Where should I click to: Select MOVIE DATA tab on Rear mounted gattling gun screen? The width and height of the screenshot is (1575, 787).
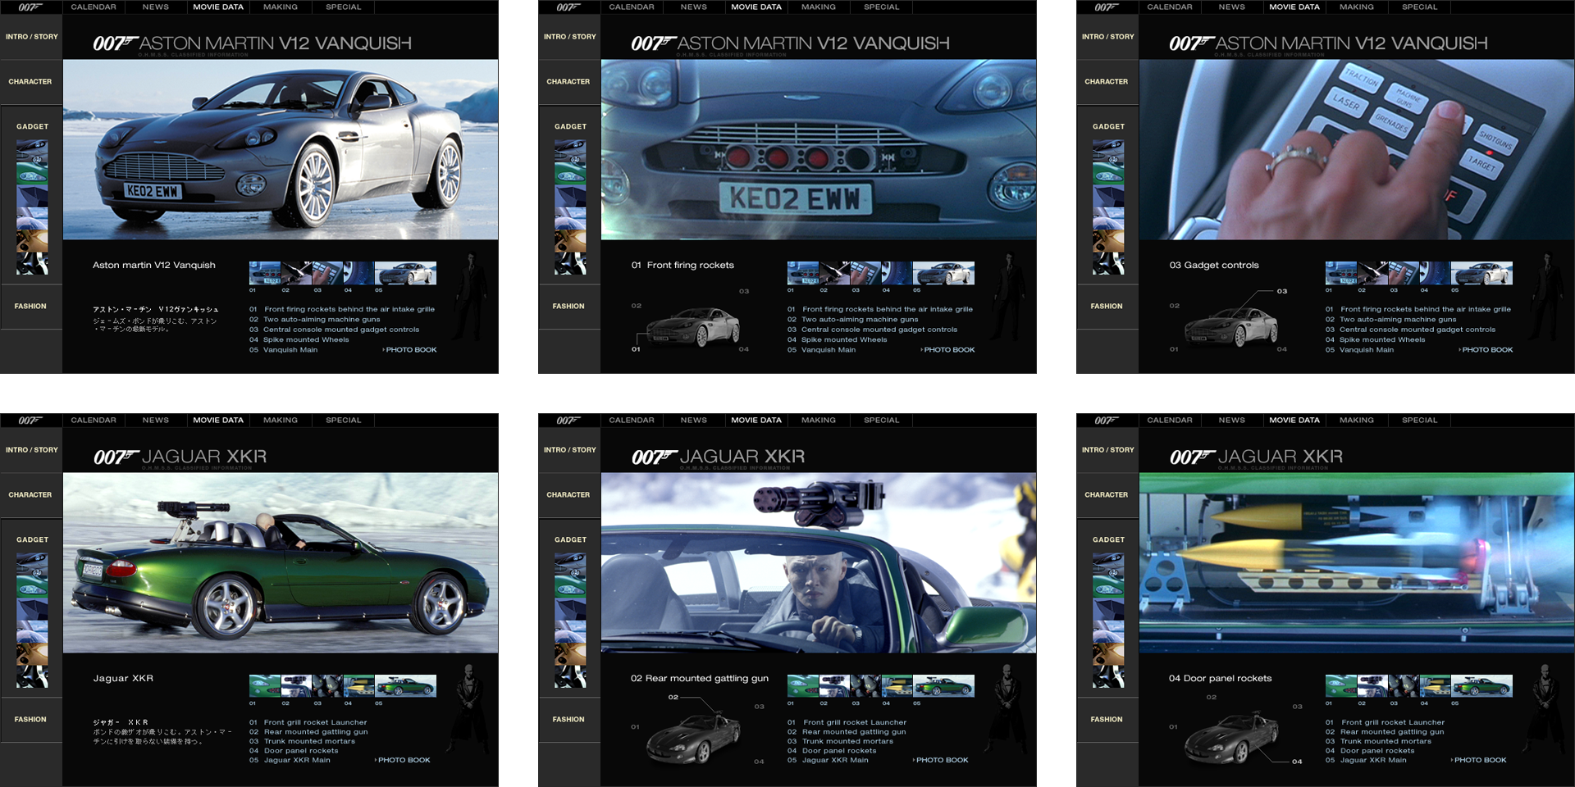(756, 421)
